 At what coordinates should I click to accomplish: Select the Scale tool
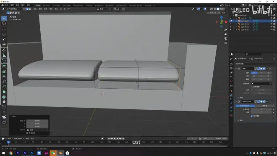[x=4, y=39]
